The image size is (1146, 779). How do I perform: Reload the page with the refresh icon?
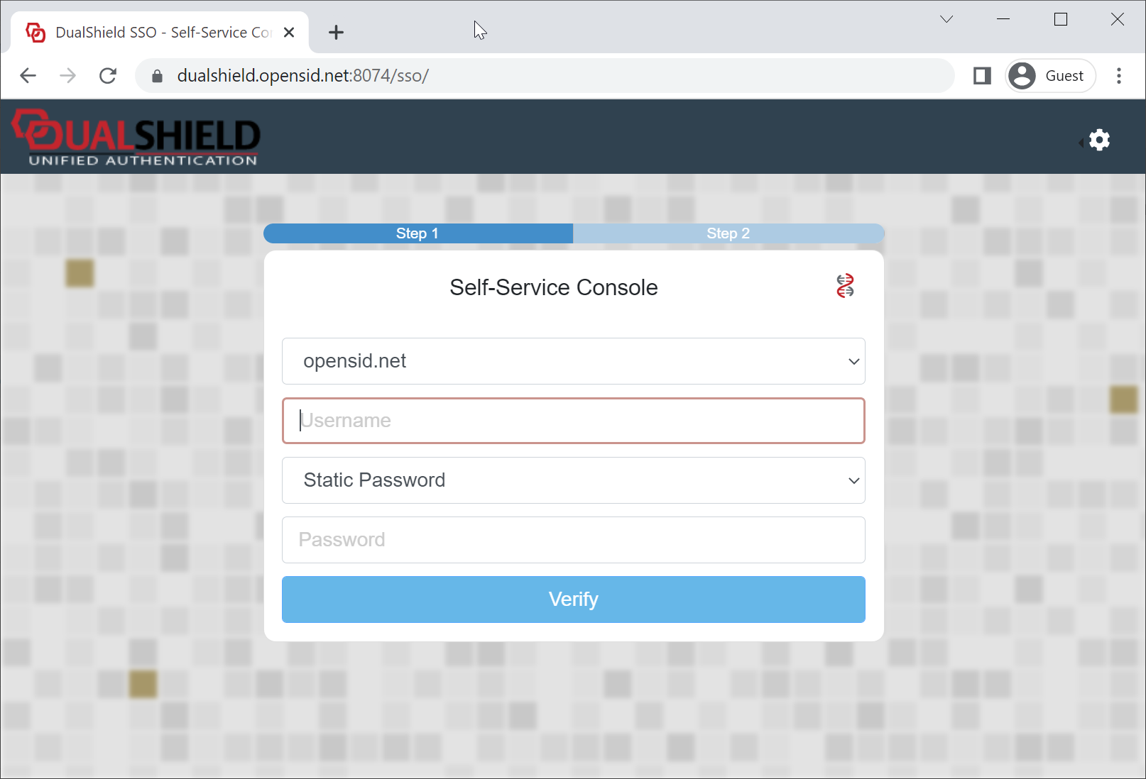pos(108,76)
